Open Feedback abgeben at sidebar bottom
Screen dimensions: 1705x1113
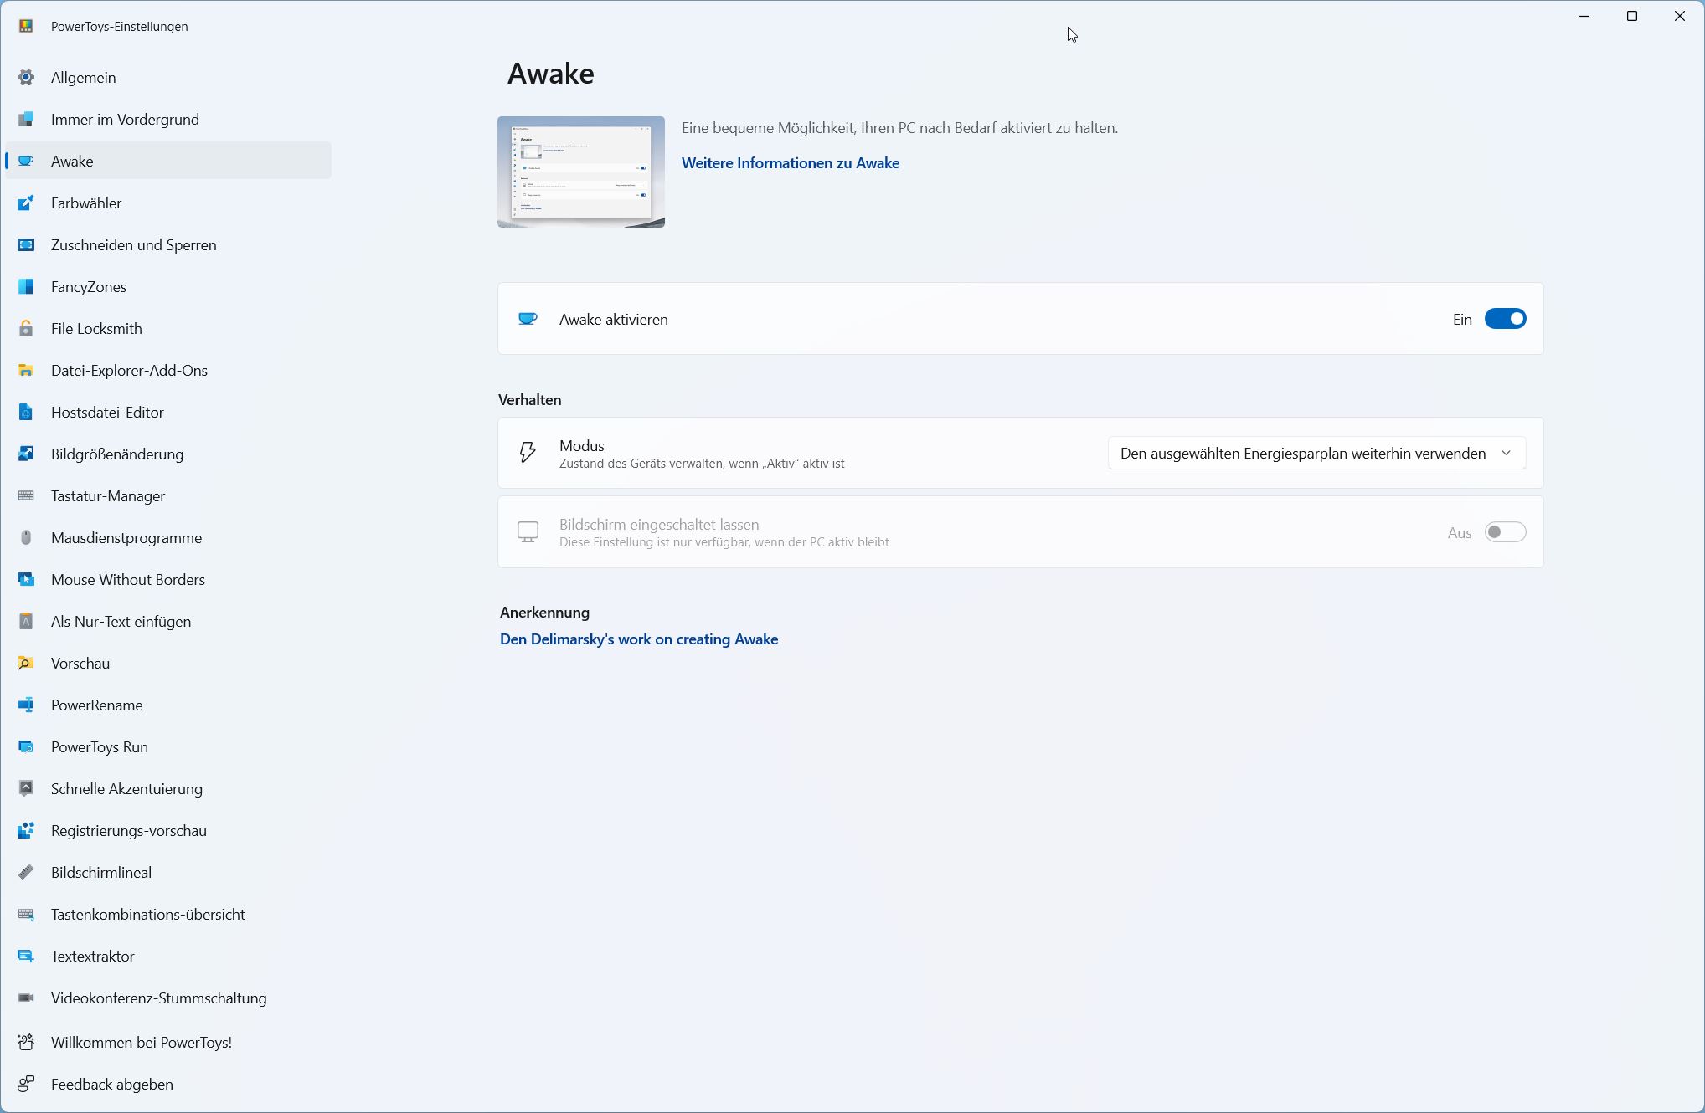click(x=111, y=1085)
